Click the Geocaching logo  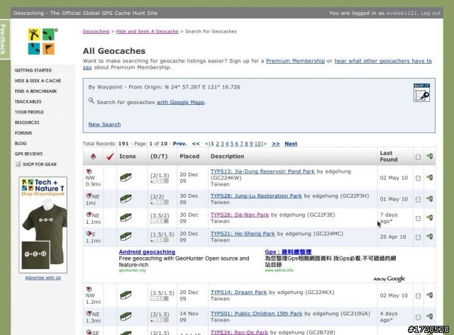43,41
